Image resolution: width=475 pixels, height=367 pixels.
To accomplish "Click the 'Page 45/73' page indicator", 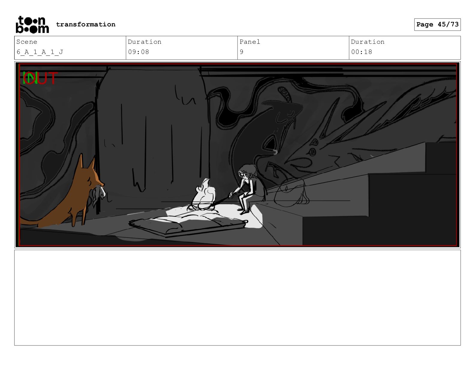I will point(438,24).
